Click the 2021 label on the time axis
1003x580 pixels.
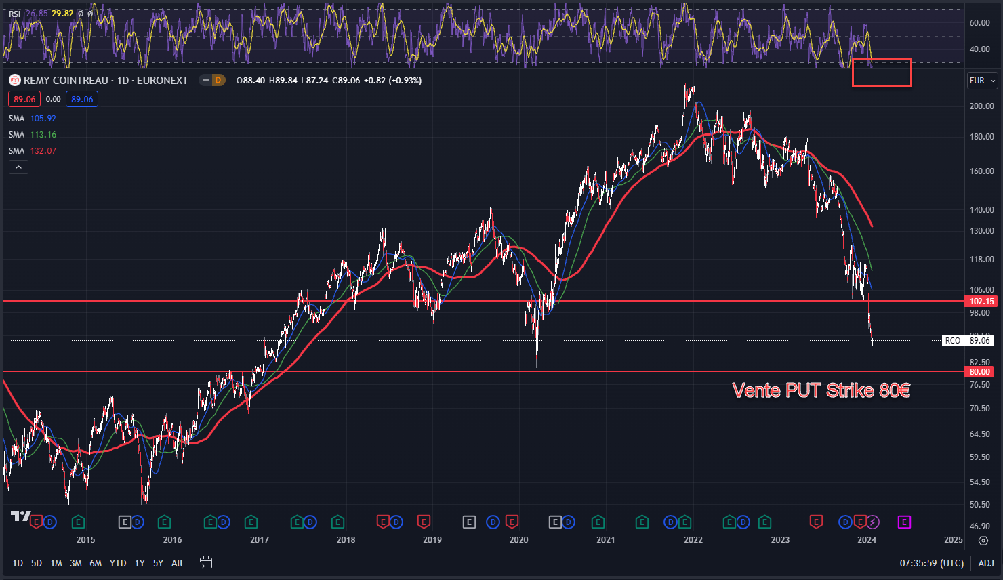click(x=606, y=540)
